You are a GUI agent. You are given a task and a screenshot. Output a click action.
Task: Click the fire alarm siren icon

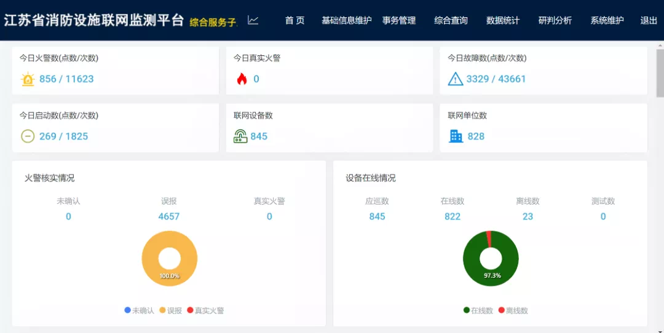[28, 79]
